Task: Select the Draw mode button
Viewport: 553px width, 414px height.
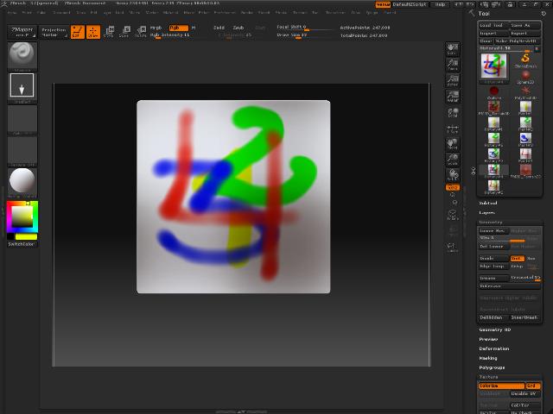Action: pyautogui.click(x=92, y=32)
